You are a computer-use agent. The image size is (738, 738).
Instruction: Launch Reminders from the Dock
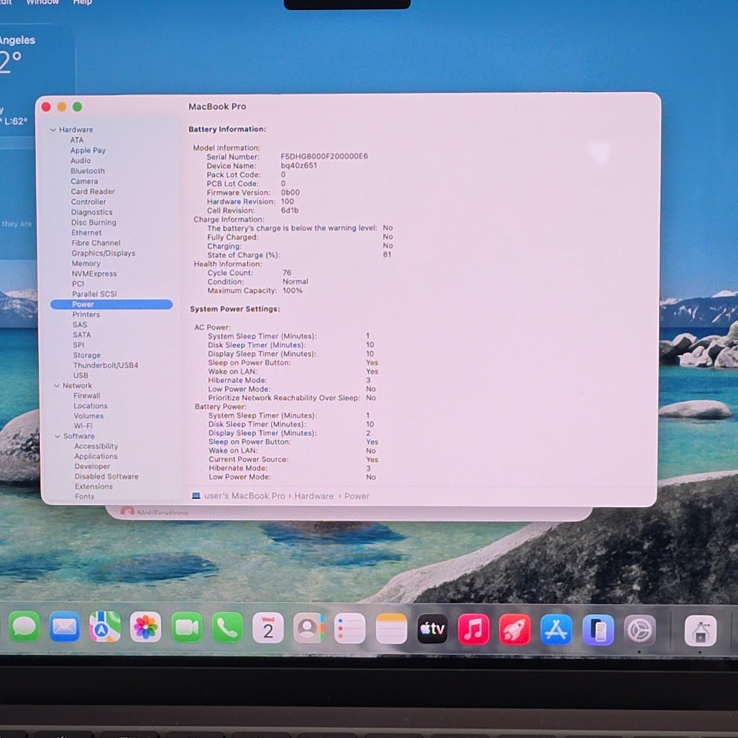coord(349,629)
